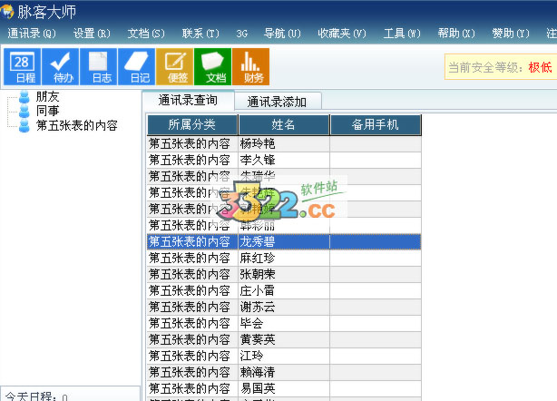
Task: Click the 今天日程 status label
Action: [36, 396]
